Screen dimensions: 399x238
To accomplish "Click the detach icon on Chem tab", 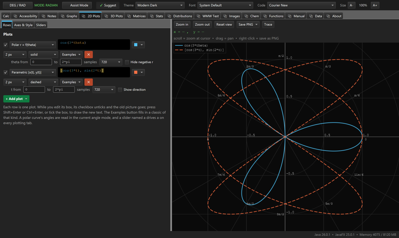I will (x=246, y=16).
